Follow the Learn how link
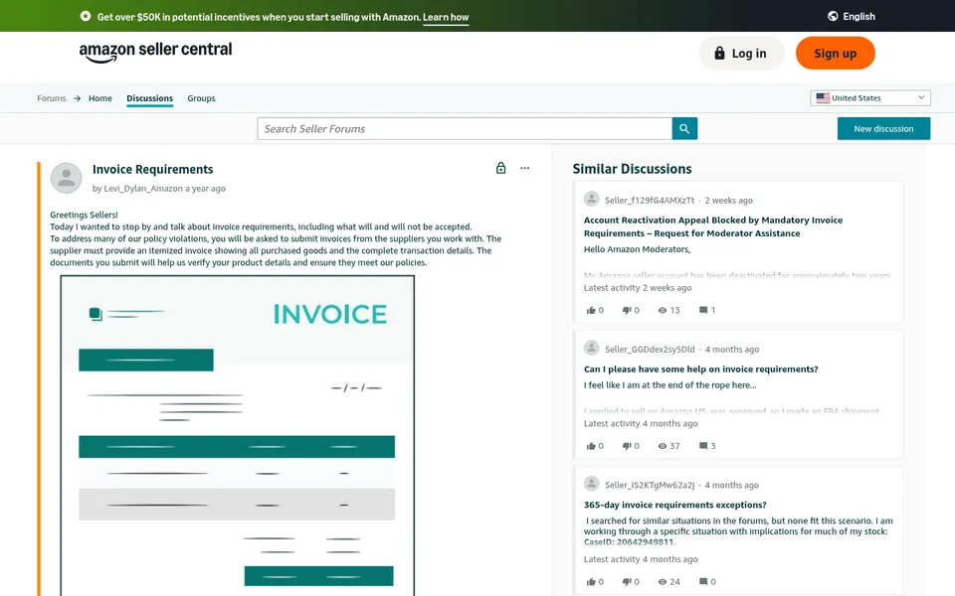Image resolution: width=955 pixels, height=596 pixels. coord(446,17)
